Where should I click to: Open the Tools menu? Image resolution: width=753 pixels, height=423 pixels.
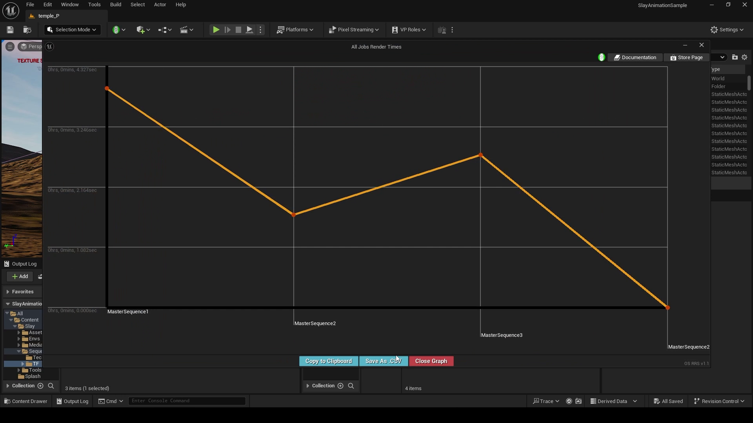point(94,5)
